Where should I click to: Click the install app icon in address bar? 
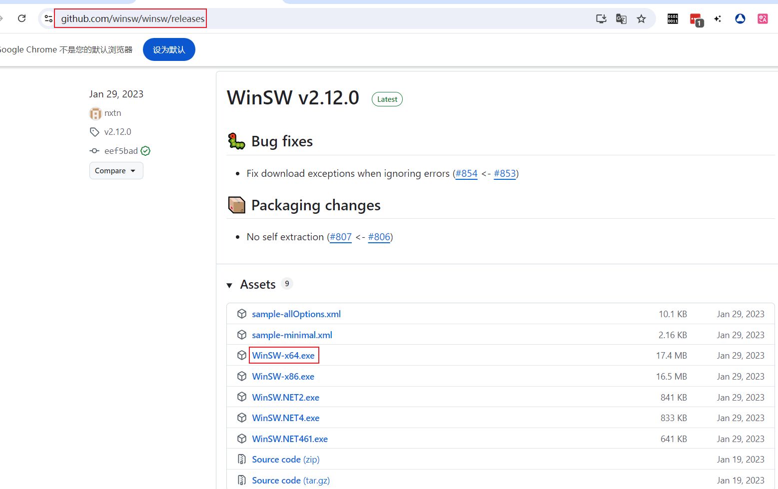601,18
